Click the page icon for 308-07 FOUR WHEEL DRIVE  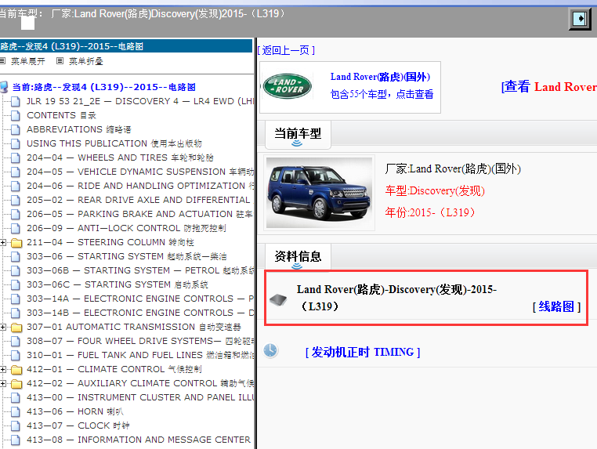[x=16, y=341]
